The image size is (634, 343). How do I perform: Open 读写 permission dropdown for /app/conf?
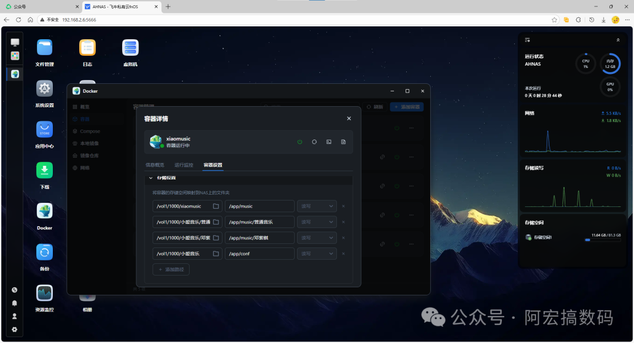click(x=316, y=254)
